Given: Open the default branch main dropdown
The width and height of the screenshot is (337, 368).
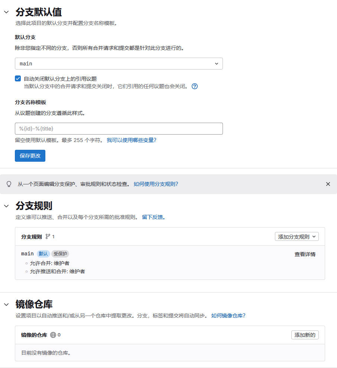Looking at the screenshot, I should [x=119, y=64].
